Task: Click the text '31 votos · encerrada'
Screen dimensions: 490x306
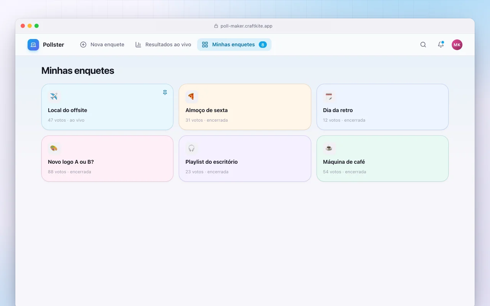Action: [x=206, y=120]
